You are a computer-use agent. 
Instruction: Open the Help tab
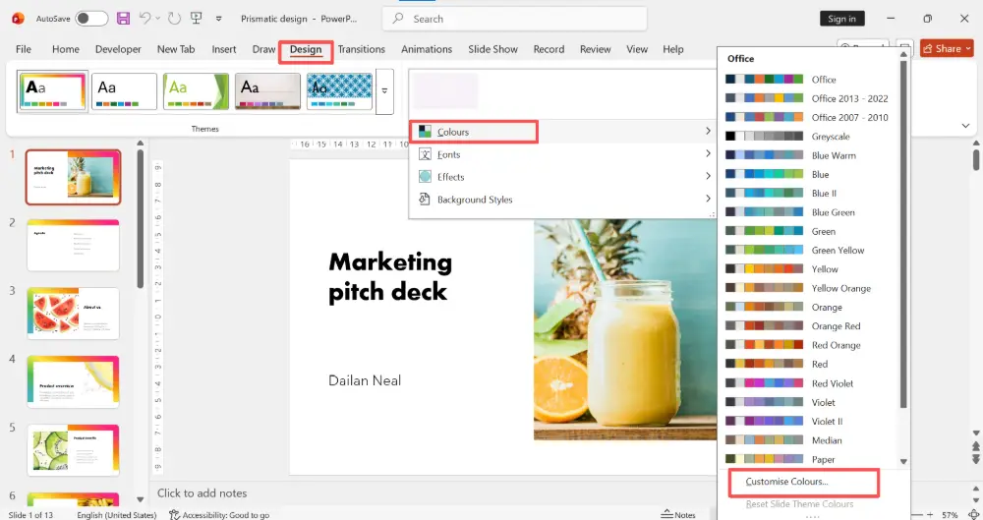673,49
